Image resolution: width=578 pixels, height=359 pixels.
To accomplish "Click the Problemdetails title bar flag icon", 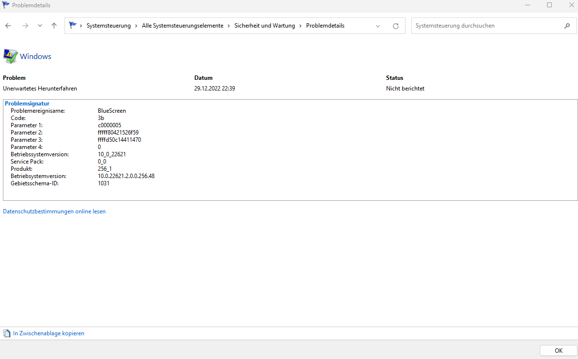I will (5, 5).
